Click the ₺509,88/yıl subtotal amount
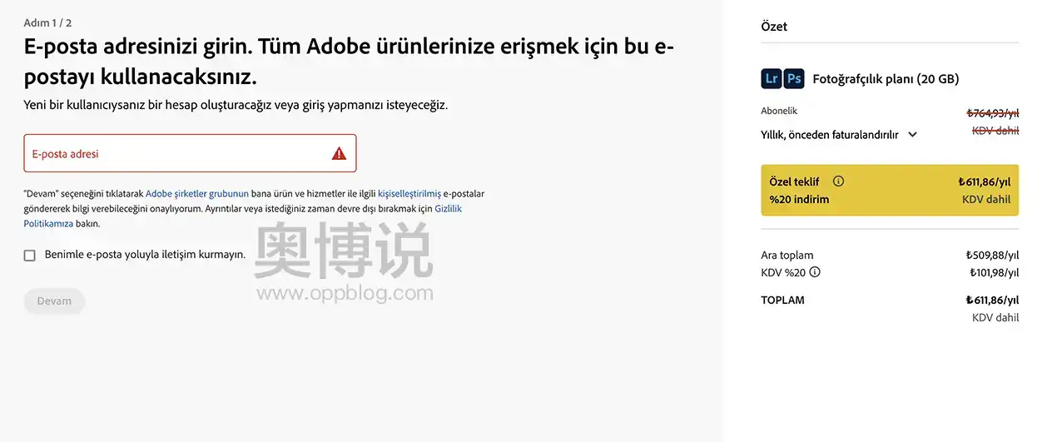The image size is (1042, 442). 992,256
